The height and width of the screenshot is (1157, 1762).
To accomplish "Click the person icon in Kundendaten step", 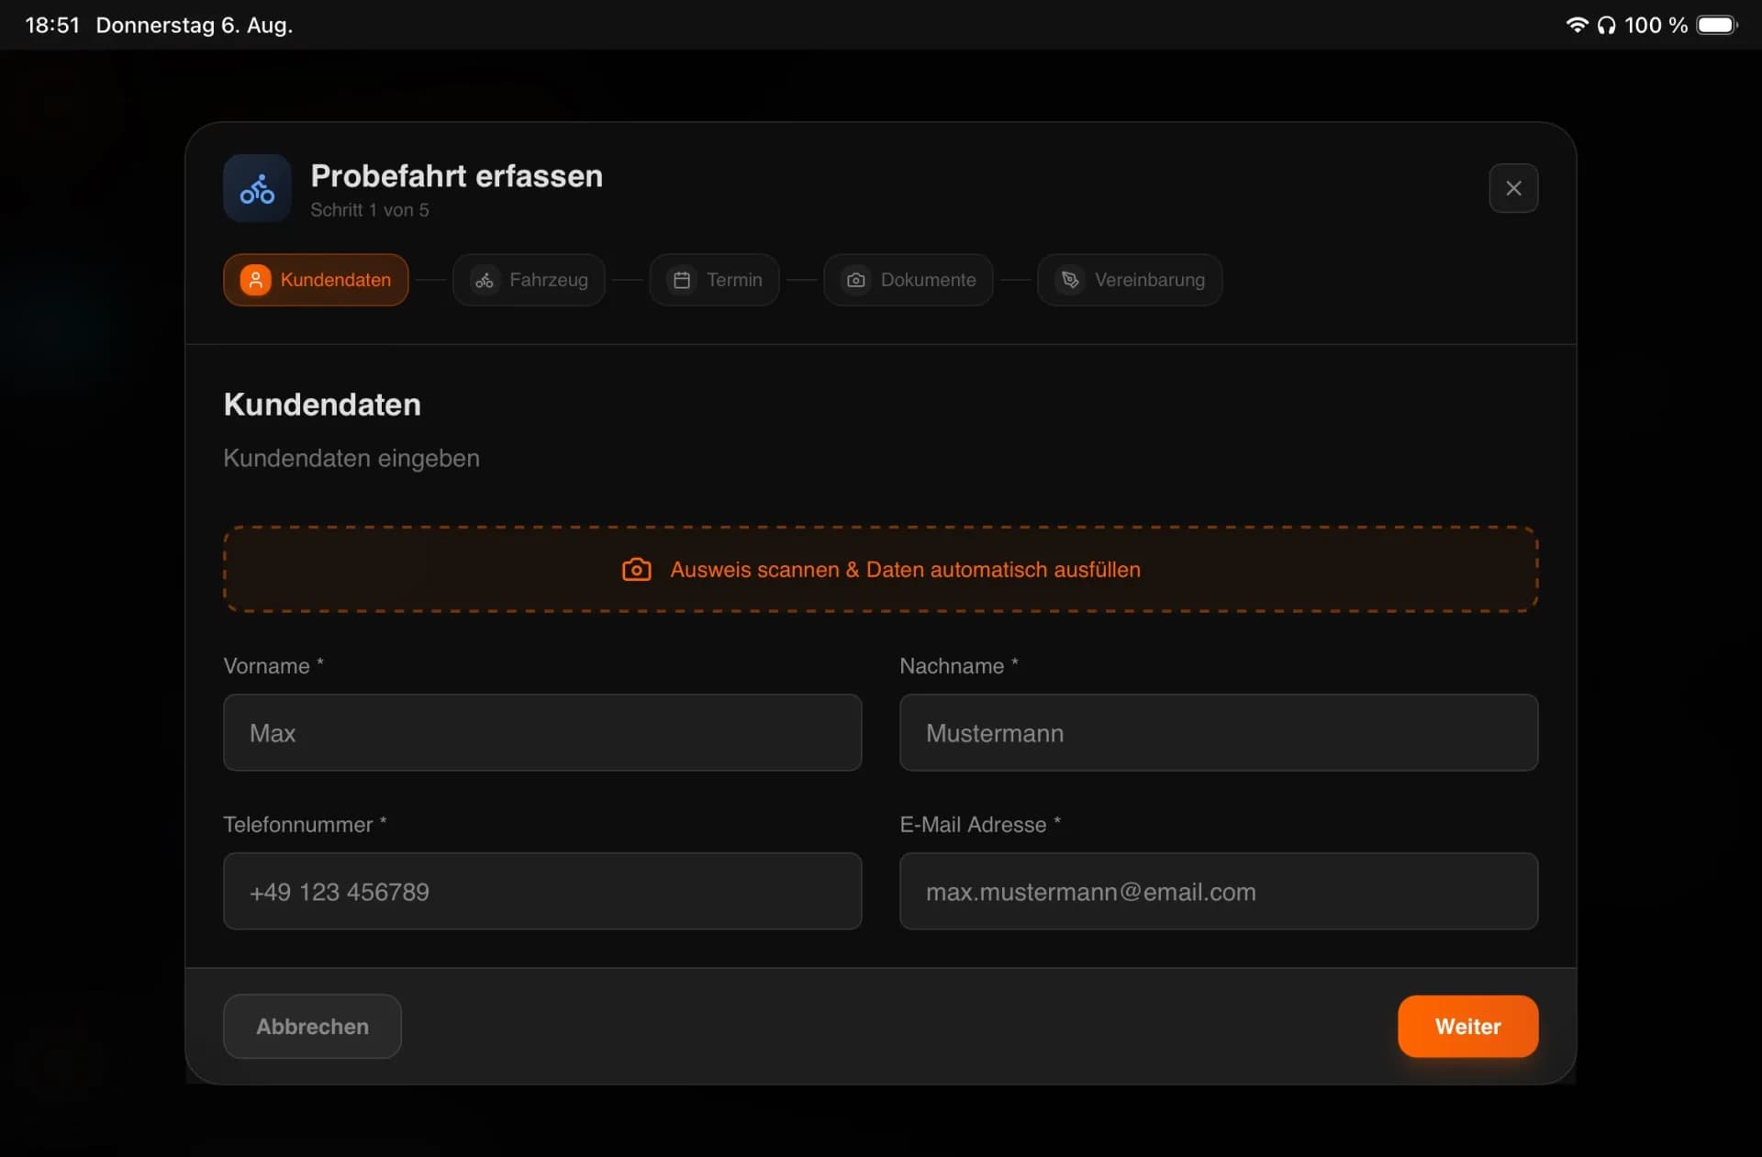I will (x=255, y=280).
